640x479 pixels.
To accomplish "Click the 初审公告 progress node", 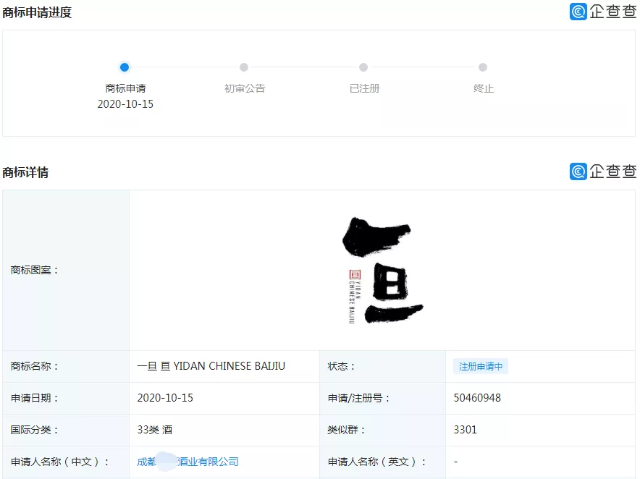I will pyautogui.click(x=243, y=66).
